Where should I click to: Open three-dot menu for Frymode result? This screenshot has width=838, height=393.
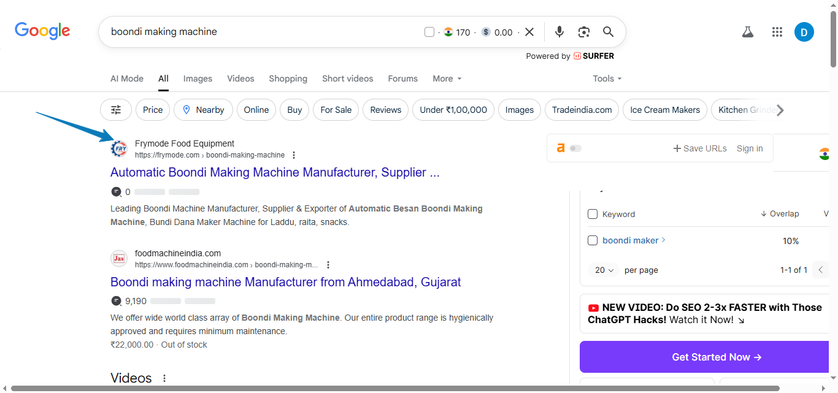294,155
